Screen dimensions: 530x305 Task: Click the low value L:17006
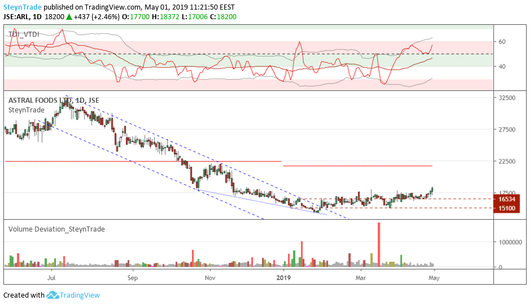(195, 17)
